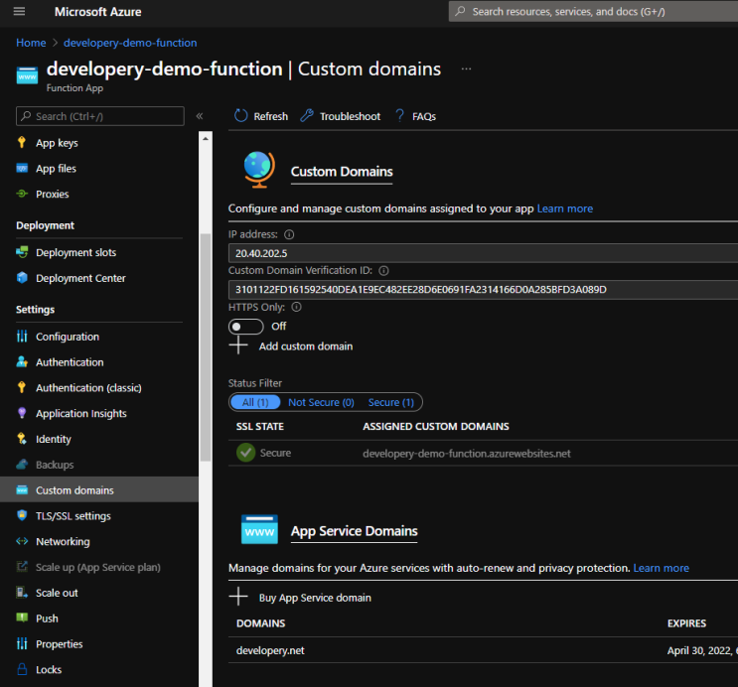Open the Identity settings page

click(x=54, y=439)
